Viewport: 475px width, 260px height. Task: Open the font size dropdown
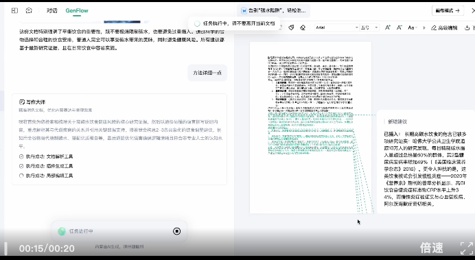369,27
